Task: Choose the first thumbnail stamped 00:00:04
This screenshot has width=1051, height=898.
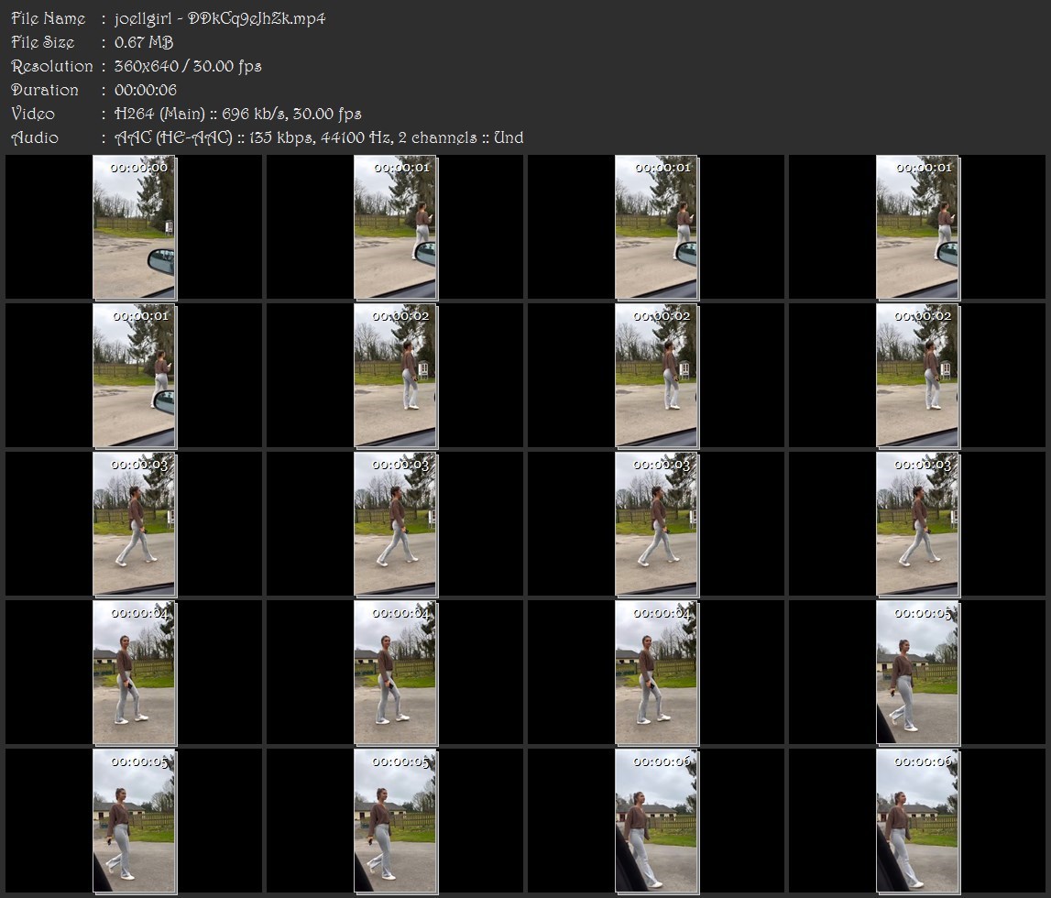Action: (134, 673)
